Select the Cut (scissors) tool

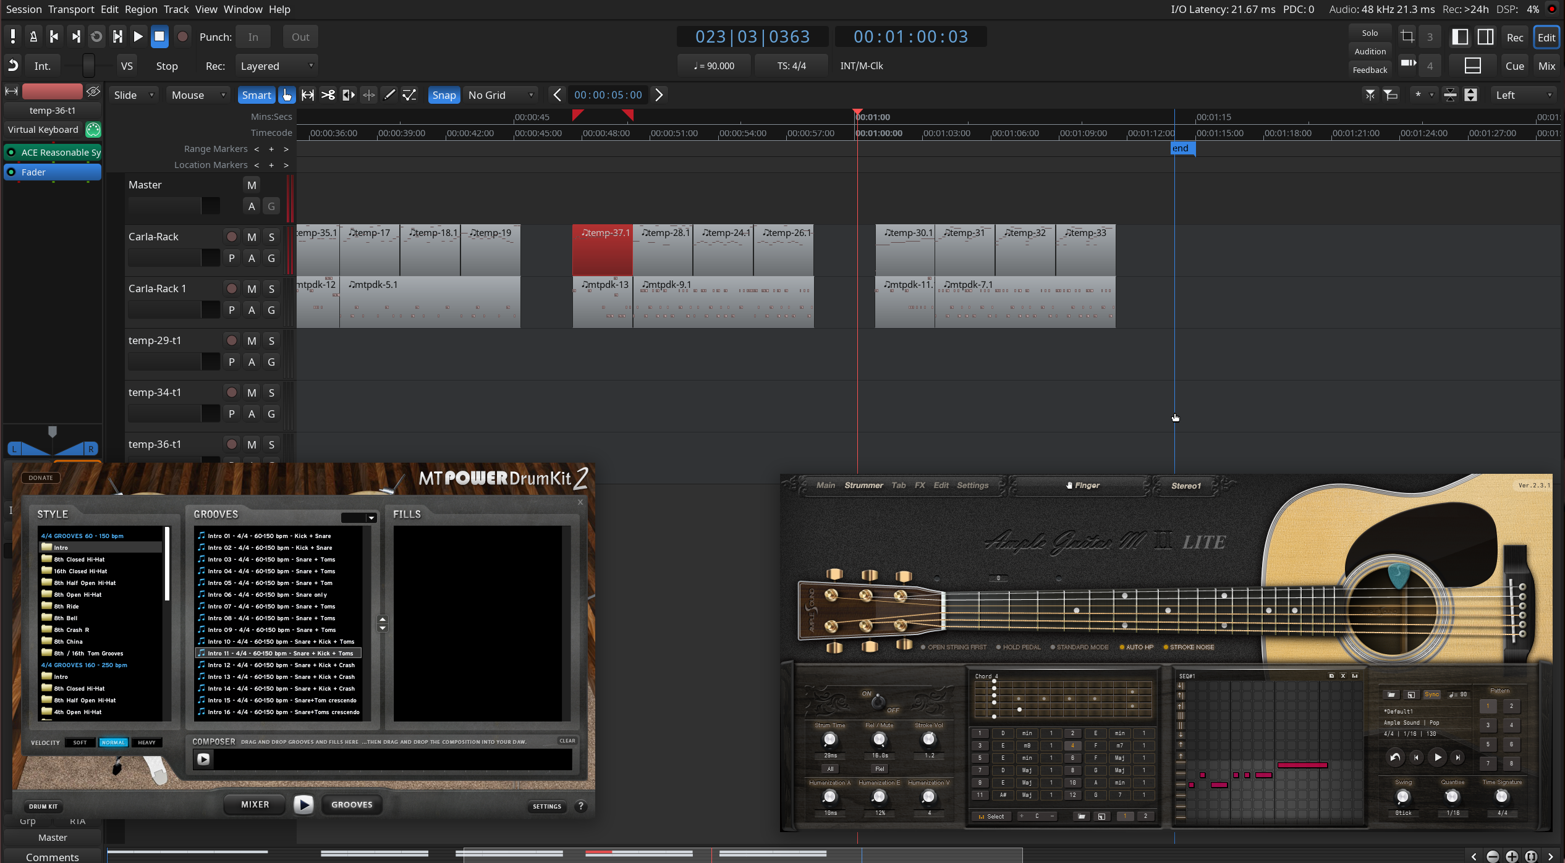tap(328, 95)
